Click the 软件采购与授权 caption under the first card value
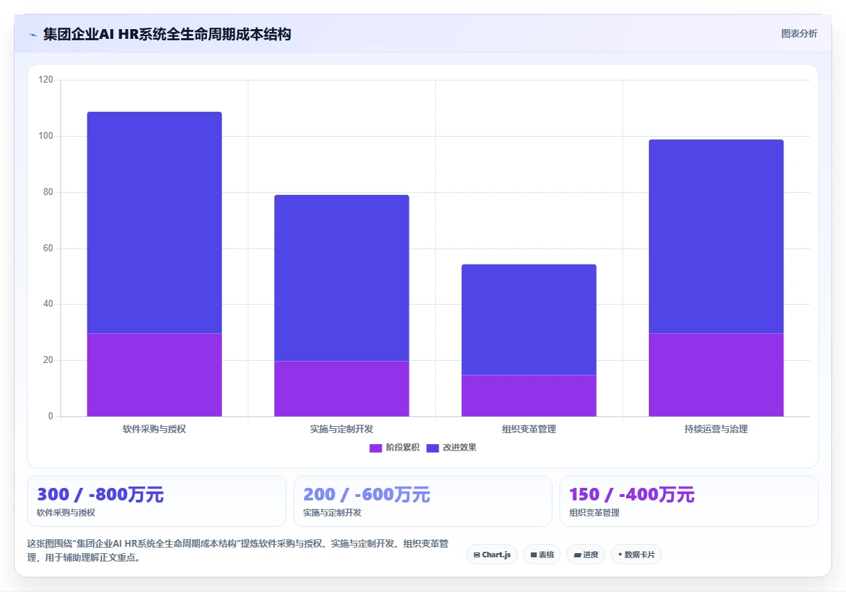The image size is (846, 592). click(66, 513)
